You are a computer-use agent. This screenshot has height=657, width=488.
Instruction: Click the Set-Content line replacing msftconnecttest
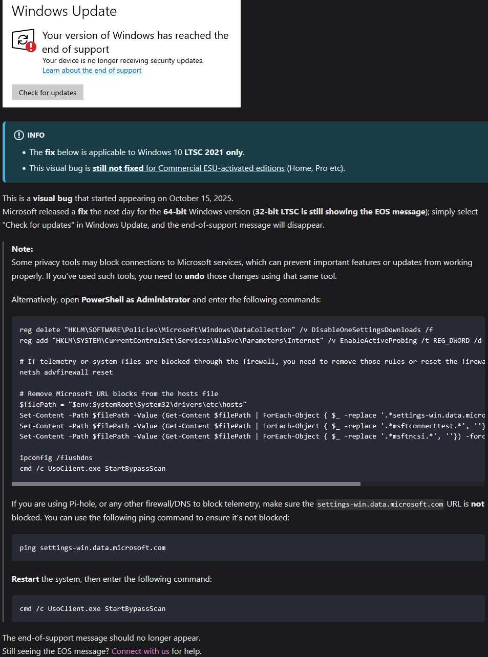(252, 426)
